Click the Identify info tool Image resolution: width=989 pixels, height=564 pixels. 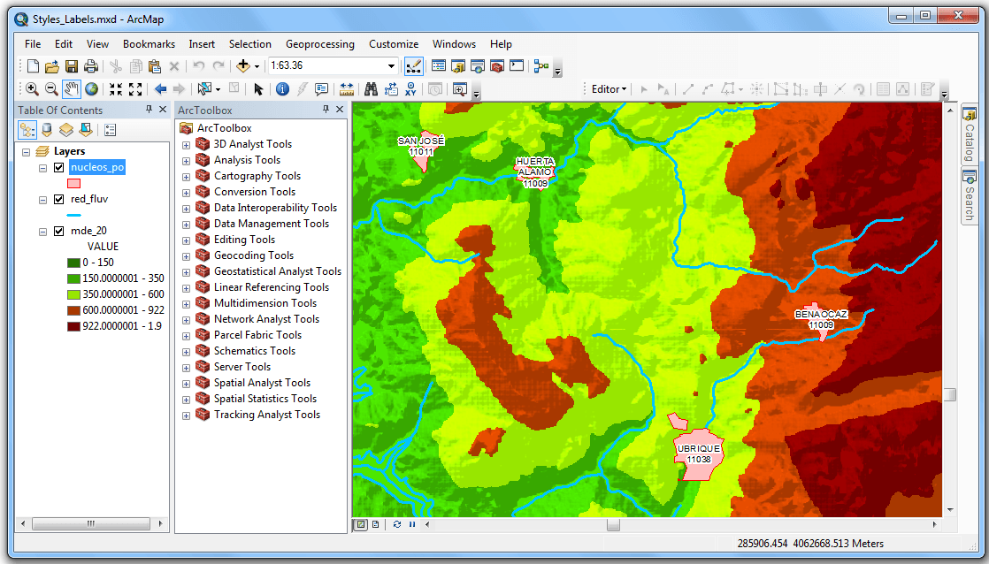pos(282,88)
